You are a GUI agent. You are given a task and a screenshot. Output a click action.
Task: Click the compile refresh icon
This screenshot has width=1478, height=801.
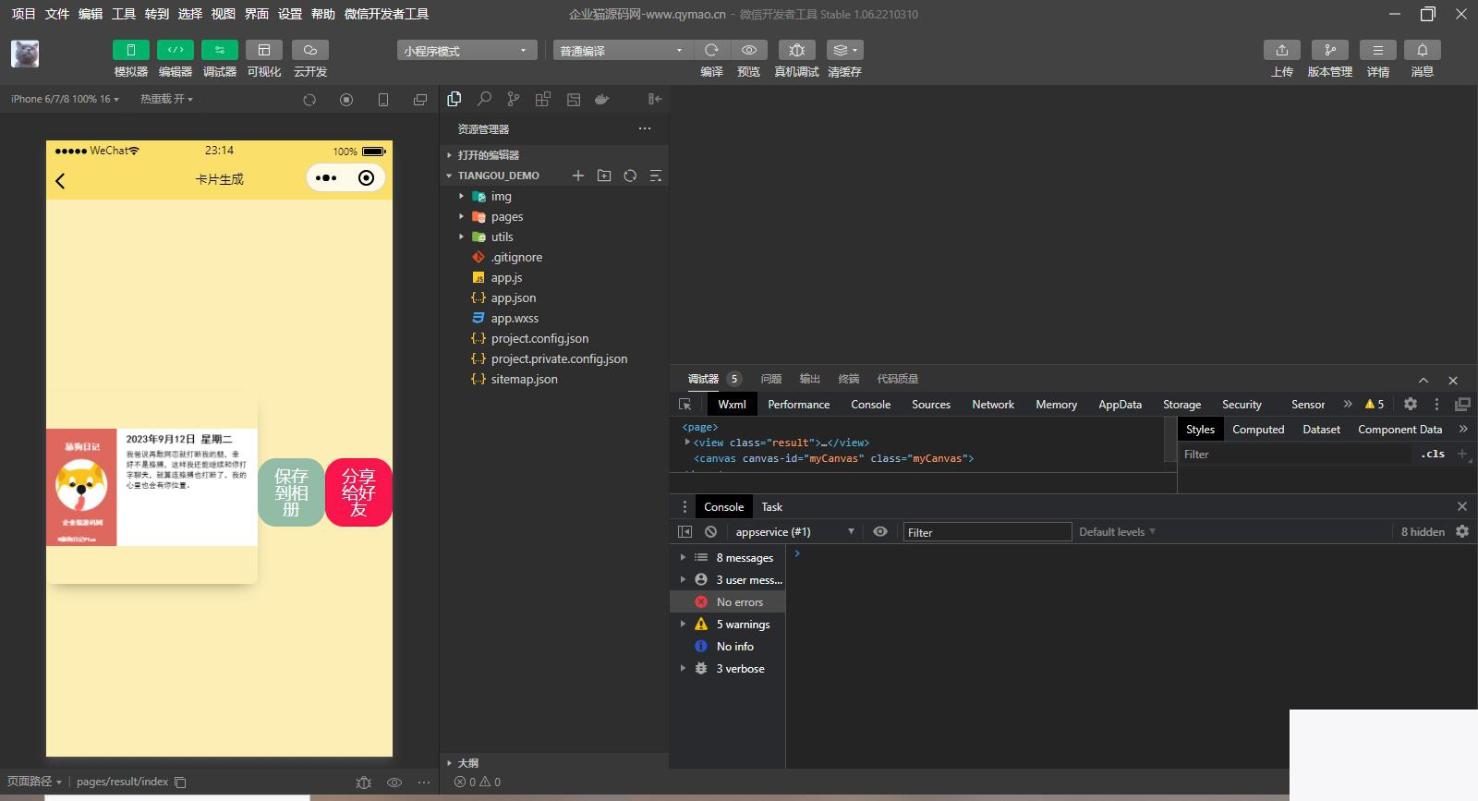click(x=711, y=50)
